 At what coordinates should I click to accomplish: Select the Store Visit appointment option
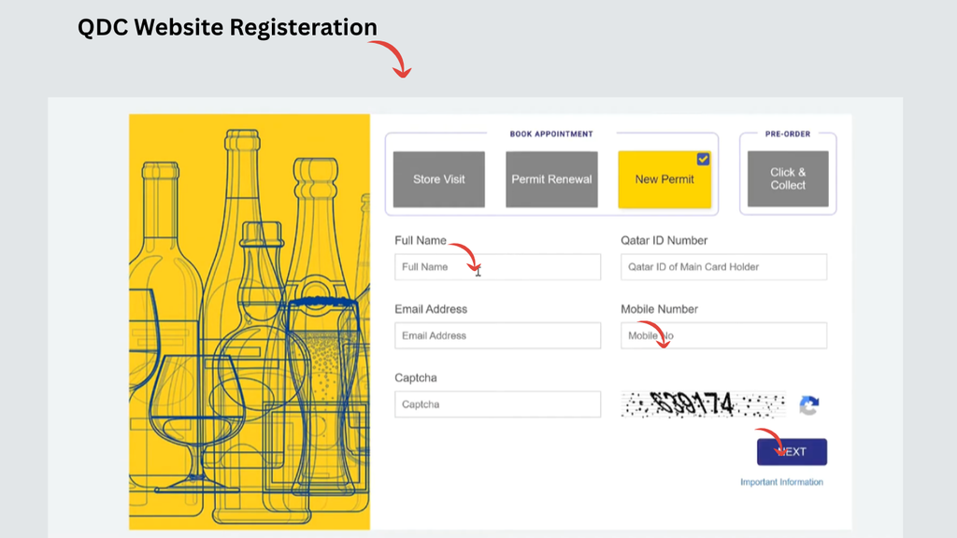pos(439,179)
